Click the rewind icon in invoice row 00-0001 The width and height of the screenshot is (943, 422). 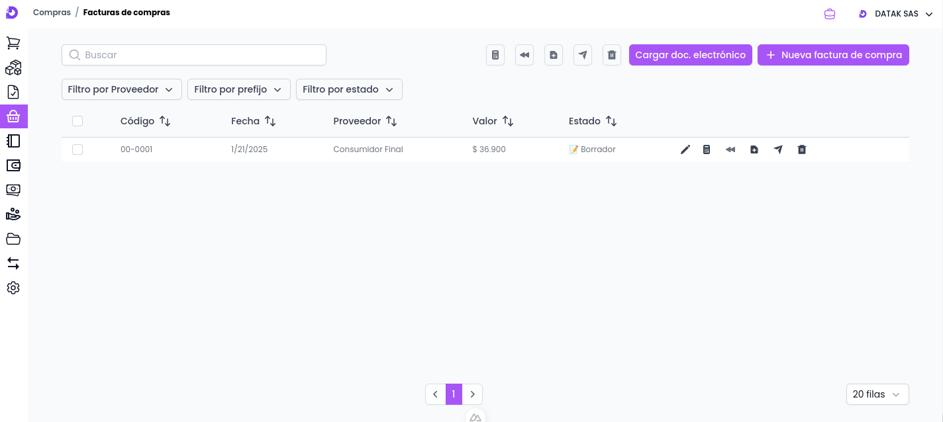730,149
